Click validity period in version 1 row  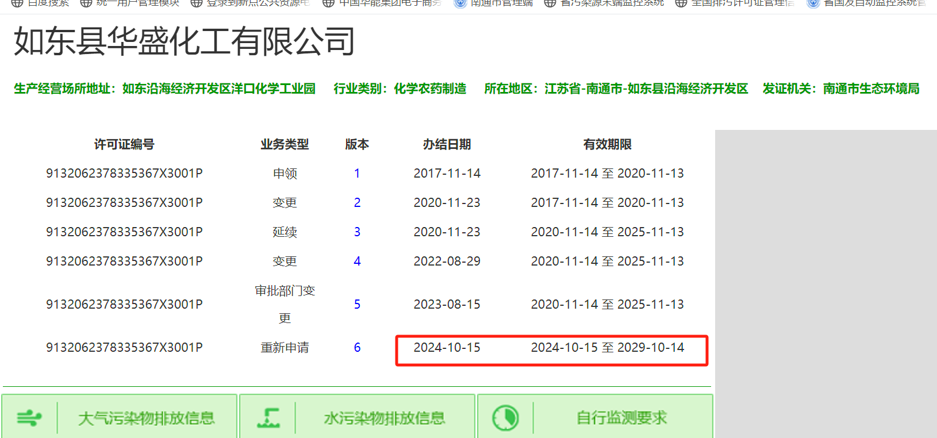click(608, 174)
